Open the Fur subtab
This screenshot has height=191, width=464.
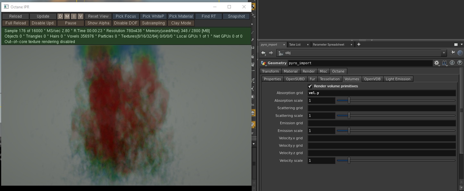coord(312,79)
